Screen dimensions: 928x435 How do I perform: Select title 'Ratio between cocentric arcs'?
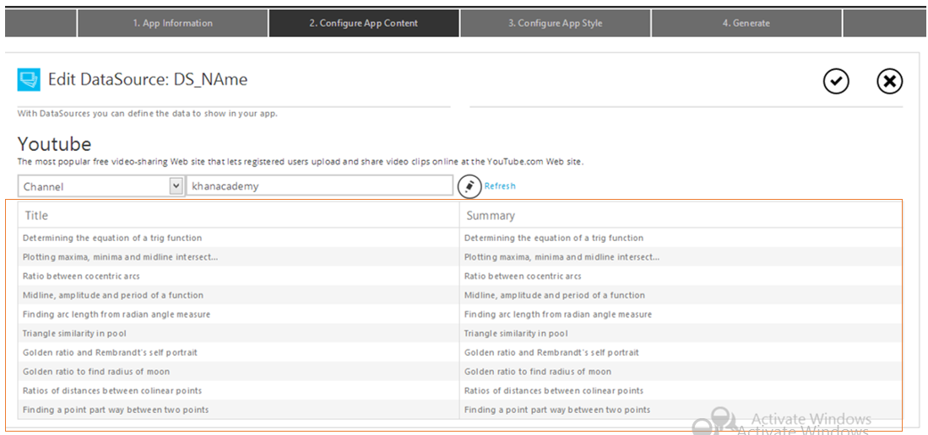(81, 276)
